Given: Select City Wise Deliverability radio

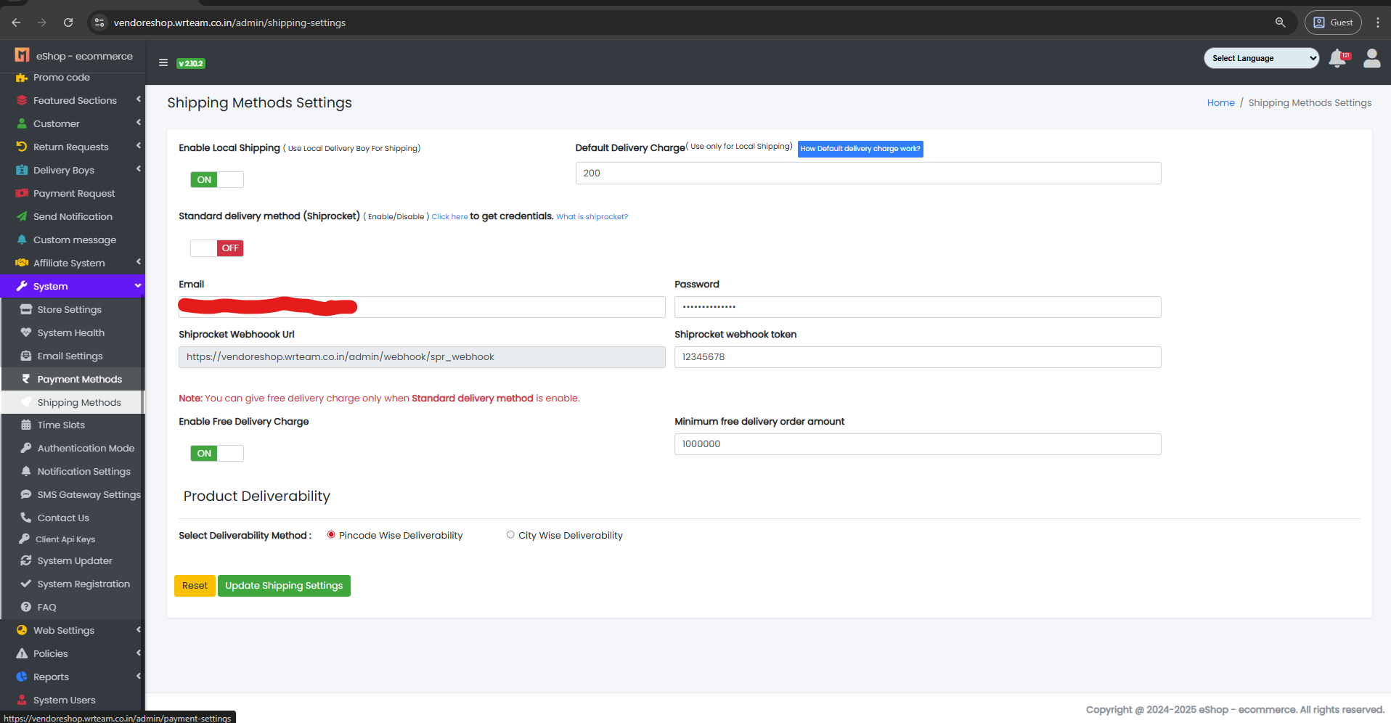Looking at the screenshot, I should click(510, 535).
